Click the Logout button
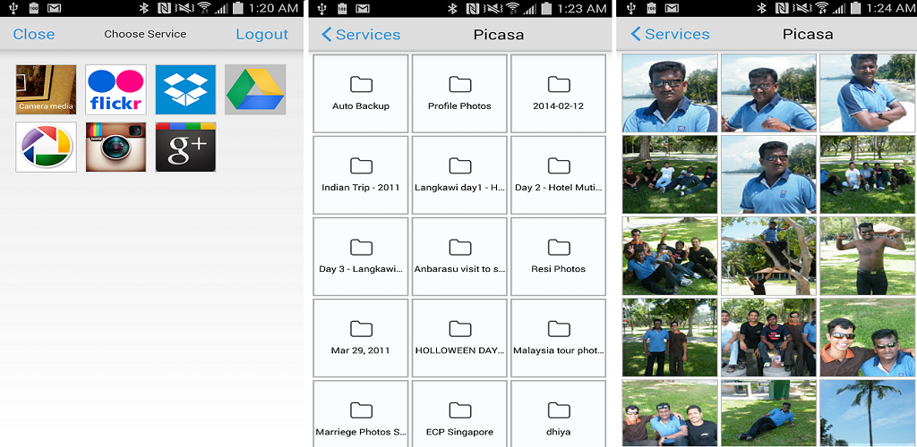 262,35
